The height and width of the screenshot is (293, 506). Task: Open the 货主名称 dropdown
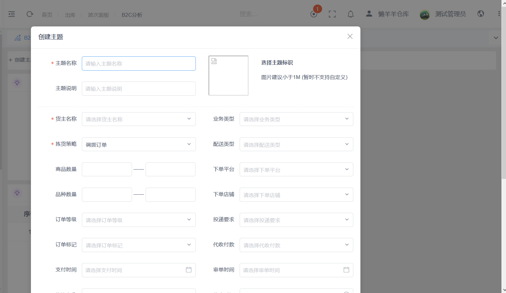click(139, 119)
